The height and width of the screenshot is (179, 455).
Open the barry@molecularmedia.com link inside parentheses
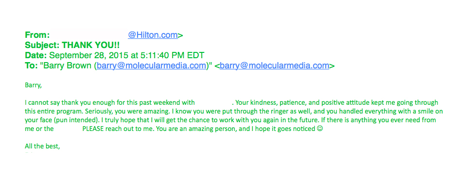(151, 66)
